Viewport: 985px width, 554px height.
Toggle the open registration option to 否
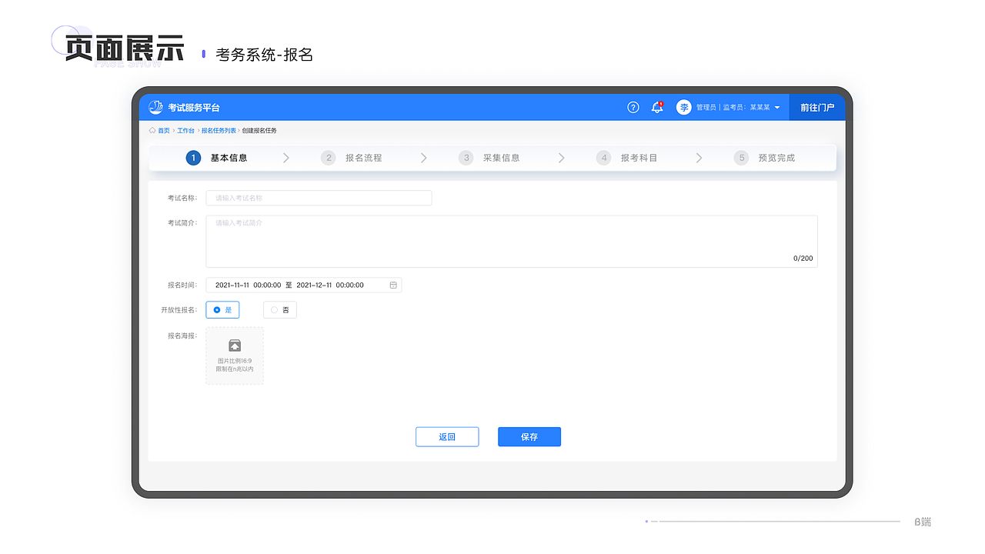coord(279,309)
